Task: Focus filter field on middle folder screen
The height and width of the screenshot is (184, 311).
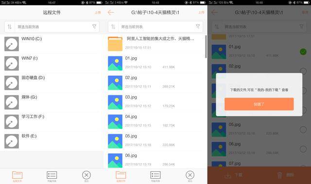Action: click(x=156, y=27)
